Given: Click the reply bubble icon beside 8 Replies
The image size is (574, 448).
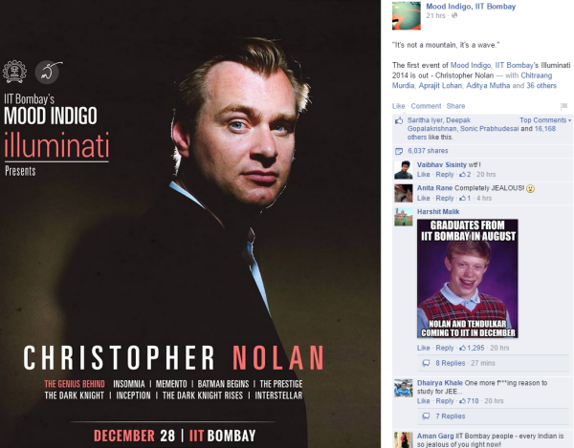Looking at the screenshot, I should click(x=426, y=363).
